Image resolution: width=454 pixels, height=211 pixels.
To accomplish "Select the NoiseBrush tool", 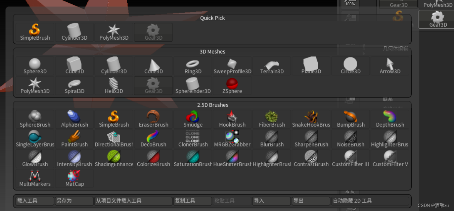I will click(351, 139).
